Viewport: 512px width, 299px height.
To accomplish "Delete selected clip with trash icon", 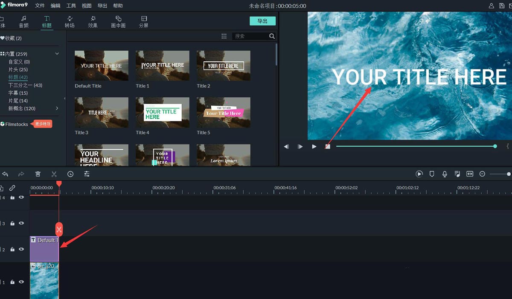I will point(38,174).
